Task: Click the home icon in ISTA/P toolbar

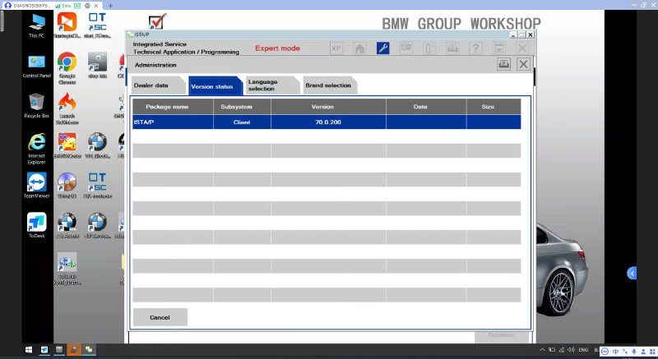Action: click(359, 48)
